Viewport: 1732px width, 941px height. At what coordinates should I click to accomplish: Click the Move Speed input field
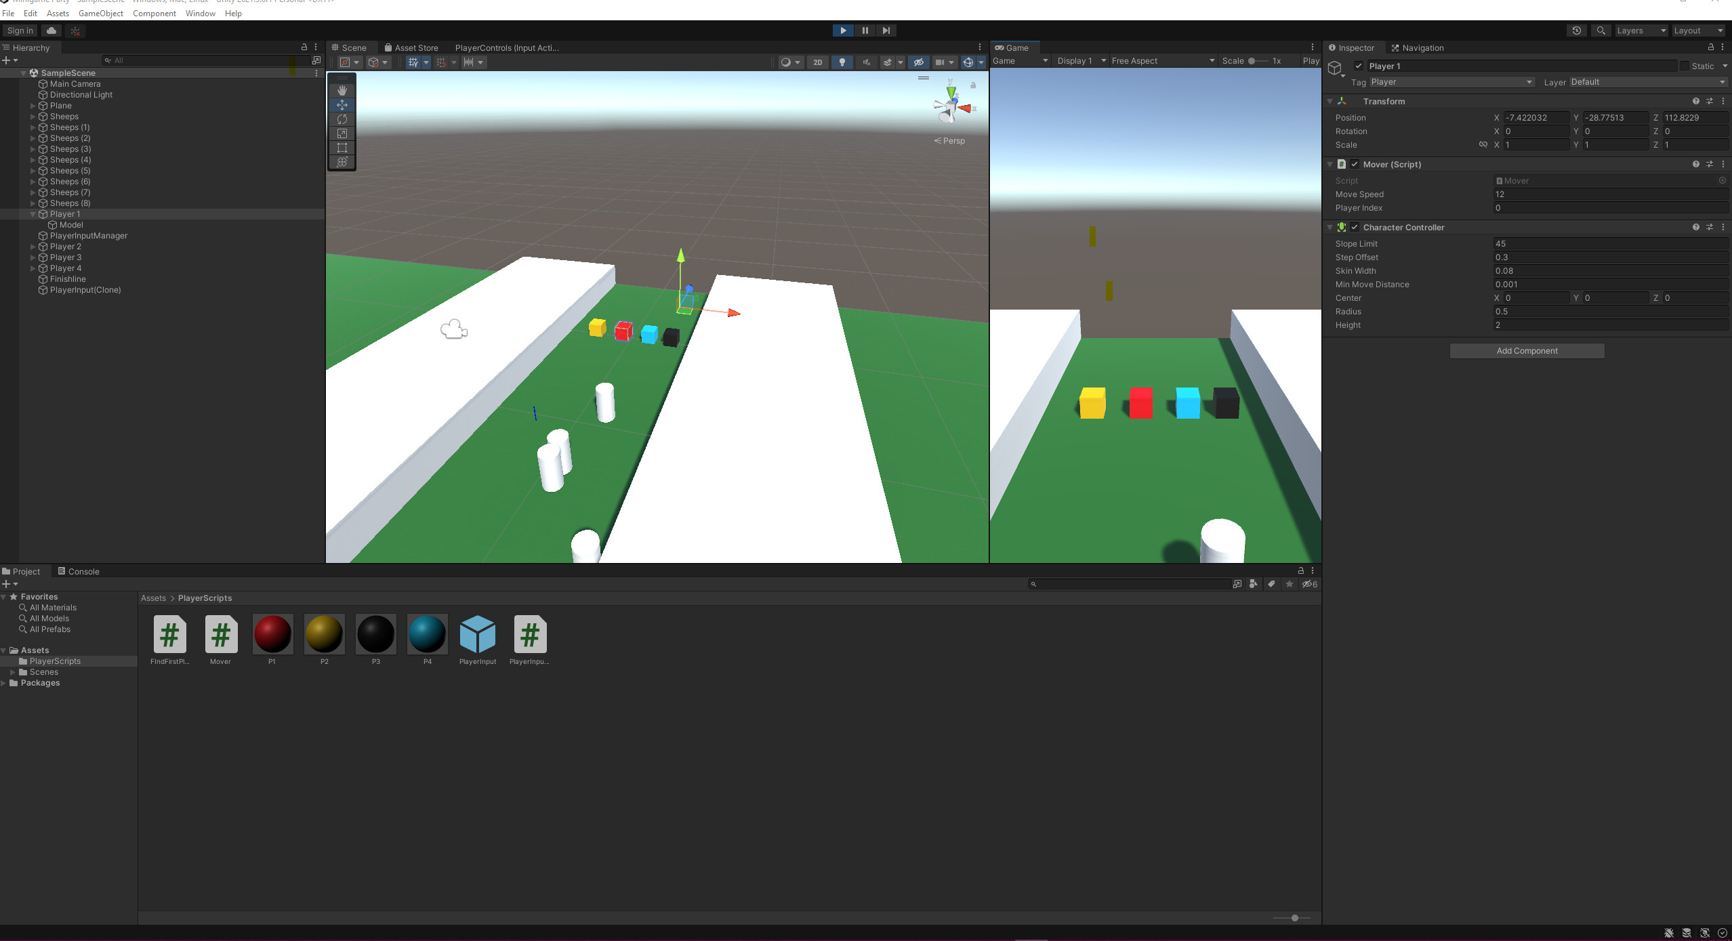[1609, 194]
